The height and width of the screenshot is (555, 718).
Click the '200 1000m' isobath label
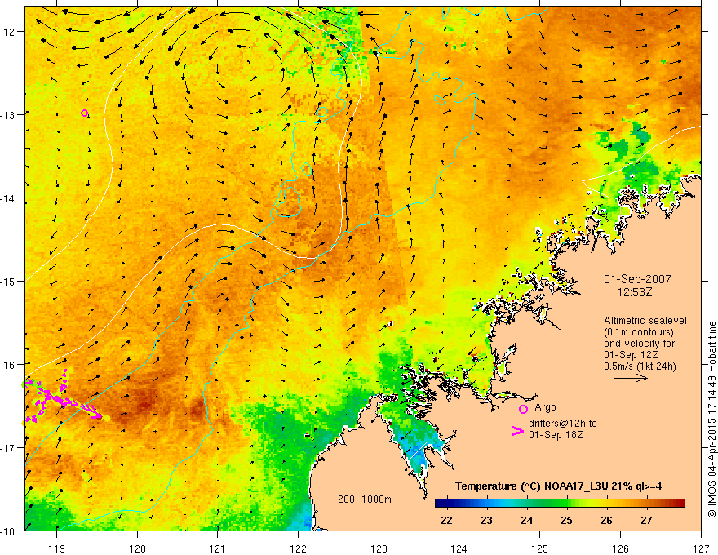click(x=365, y=499)
